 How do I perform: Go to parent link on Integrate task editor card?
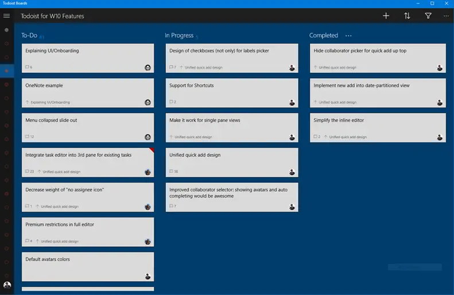click(59, 172)
